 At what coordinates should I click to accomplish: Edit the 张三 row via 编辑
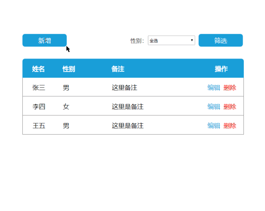click(x=214, y=88)
